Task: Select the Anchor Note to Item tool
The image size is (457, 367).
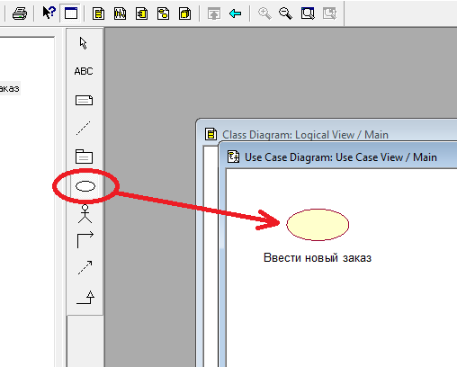Action: coord(84,128)
